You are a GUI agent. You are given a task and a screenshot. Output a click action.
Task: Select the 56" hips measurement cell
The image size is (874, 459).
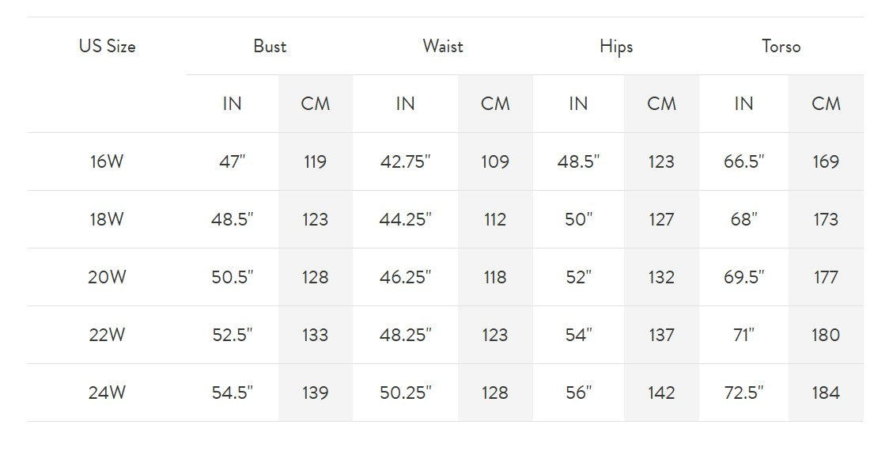578,393
